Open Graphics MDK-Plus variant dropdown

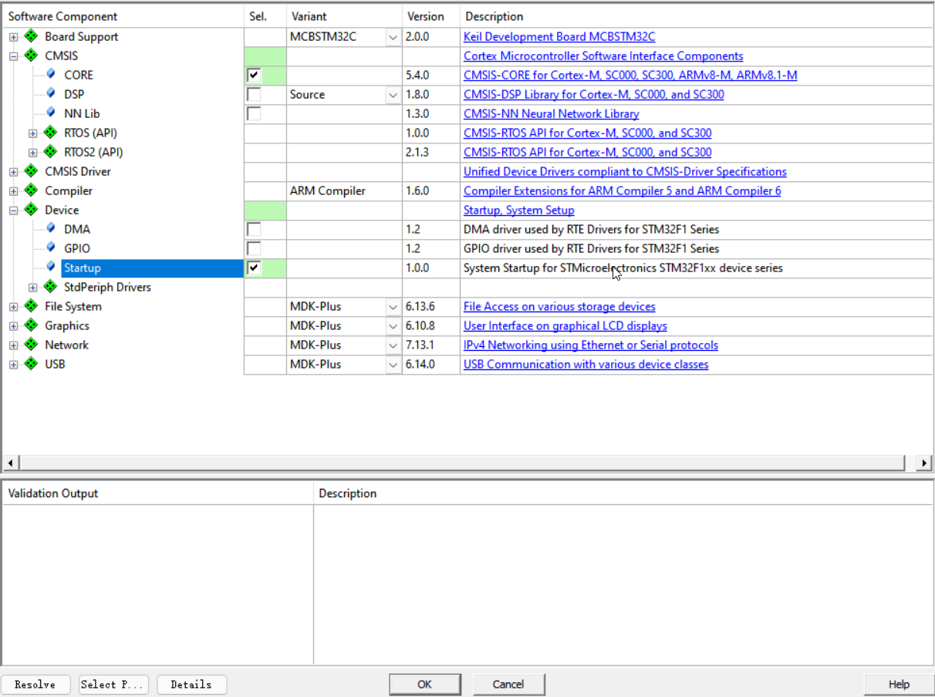click(x=393, y=326)
